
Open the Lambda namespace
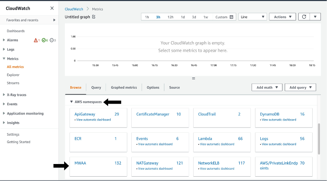[205, 138]
